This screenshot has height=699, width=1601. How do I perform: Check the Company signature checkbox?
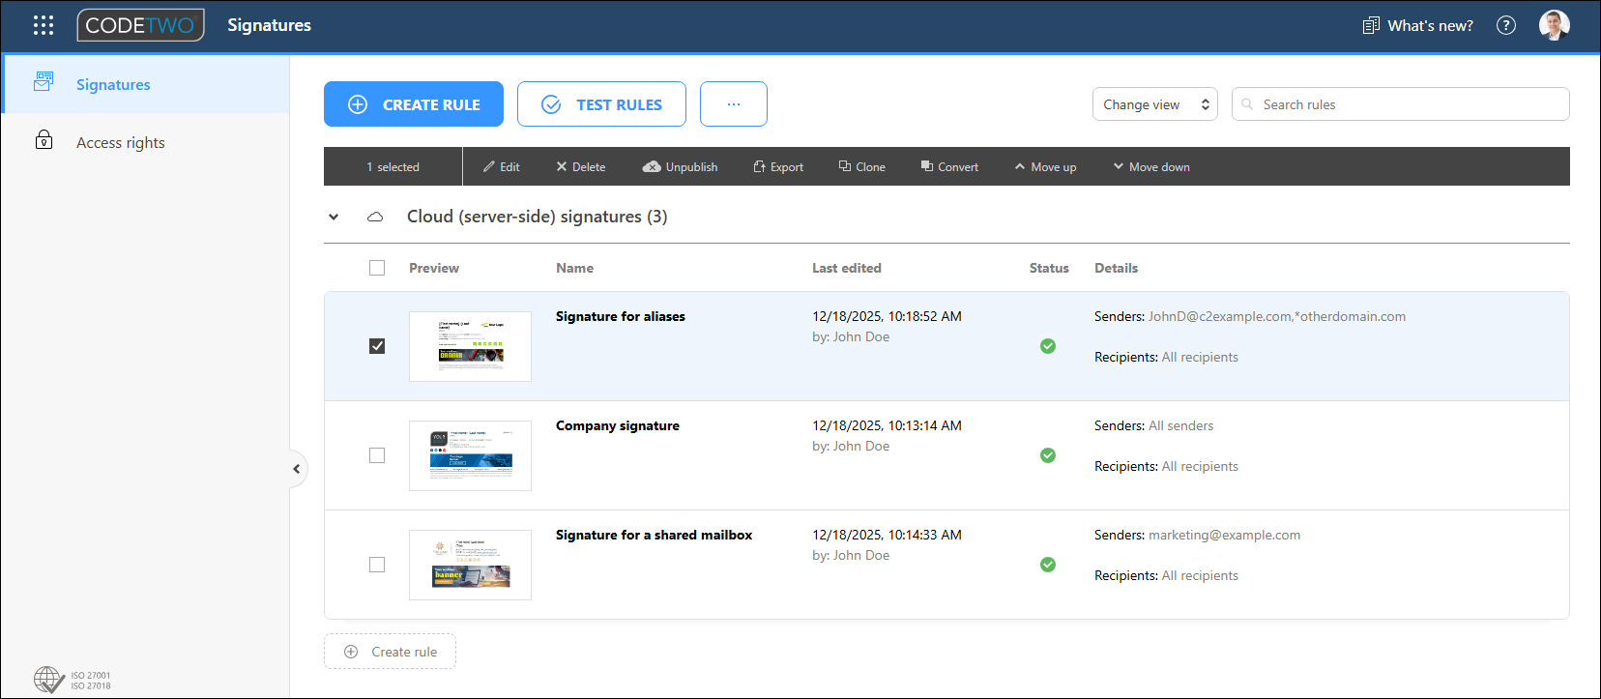coord(377,455)
